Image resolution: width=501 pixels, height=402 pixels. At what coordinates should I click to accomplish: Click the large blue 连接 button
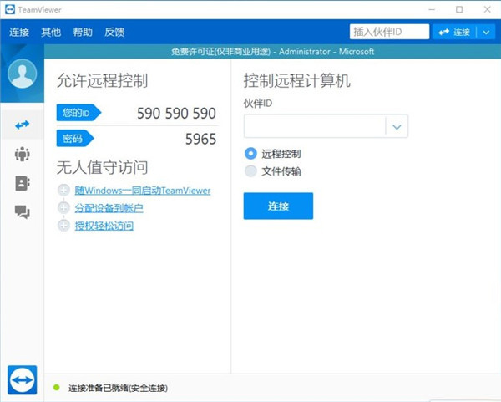click(278, 206)
